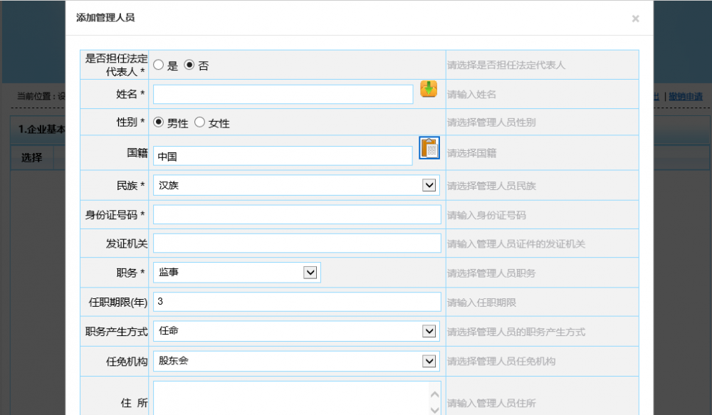Click the 发证机关 input field
Viewport: 712px width, 415px height.
(297, 243)
